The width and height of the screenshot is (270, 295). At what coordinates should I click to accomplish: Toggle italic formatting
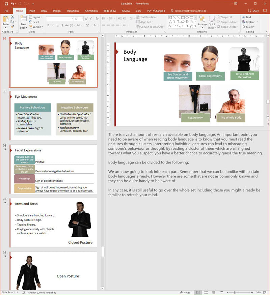coord(53,25)
